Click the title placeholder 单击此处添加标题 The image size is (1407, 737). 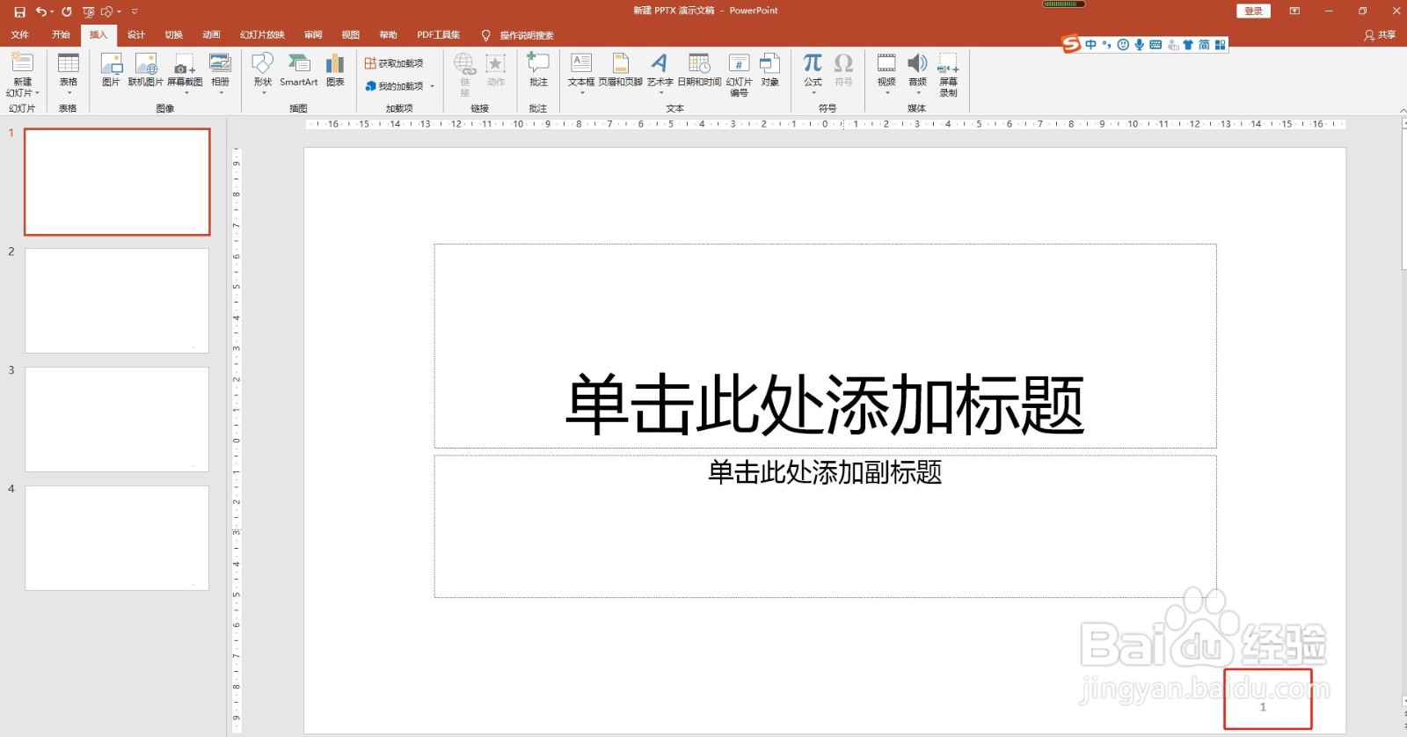click(825, 347)
